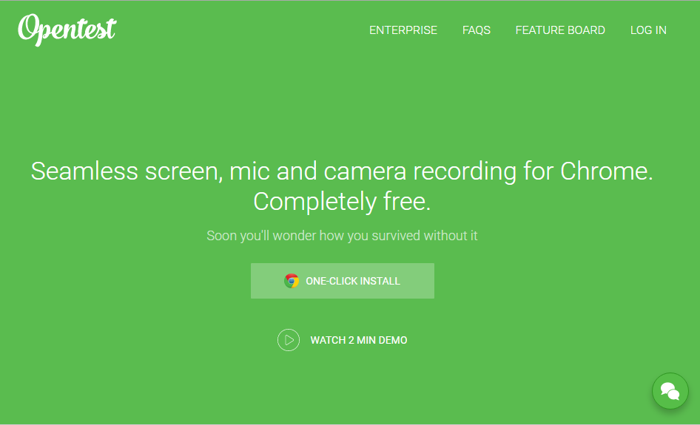The width and height of the screenshot is (700, 425).
Task: Go to FAQs
Action: click(x=477, y=30)
